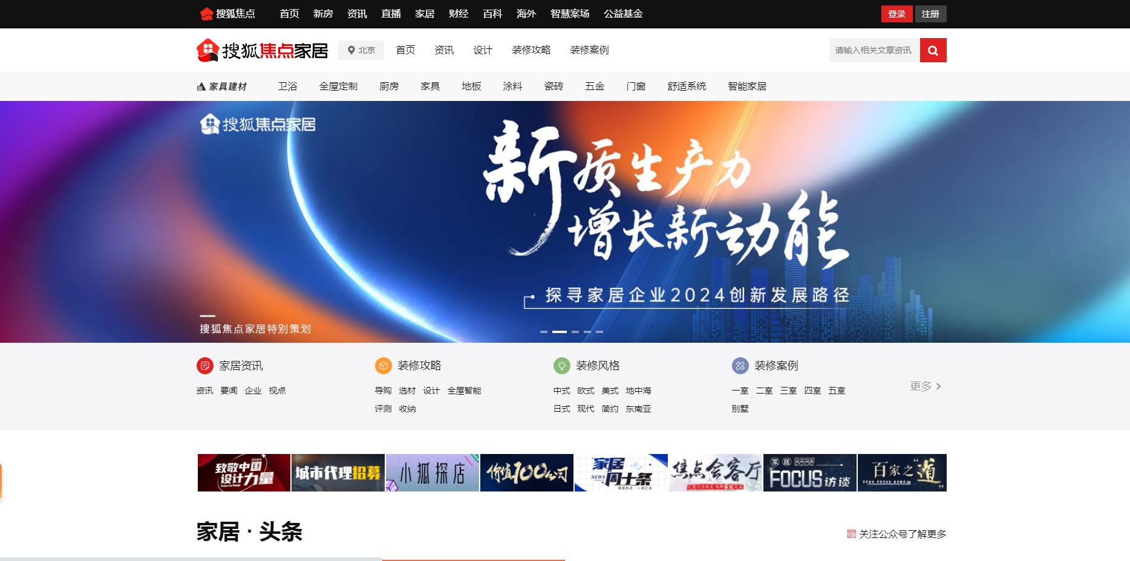1130x561 pixels.
Task: Click the 家具建材 category icon
Action: 201,86
